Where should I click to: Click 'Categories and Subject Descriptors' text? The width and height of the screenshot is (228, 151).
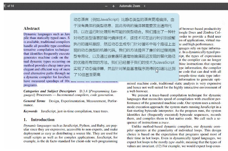click(x=50, y=91)
